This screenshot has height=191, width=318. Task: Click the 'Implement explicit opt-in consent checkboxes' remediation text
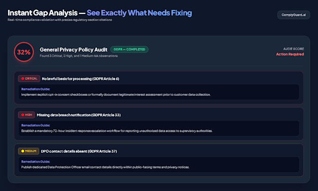click(116, 95)
